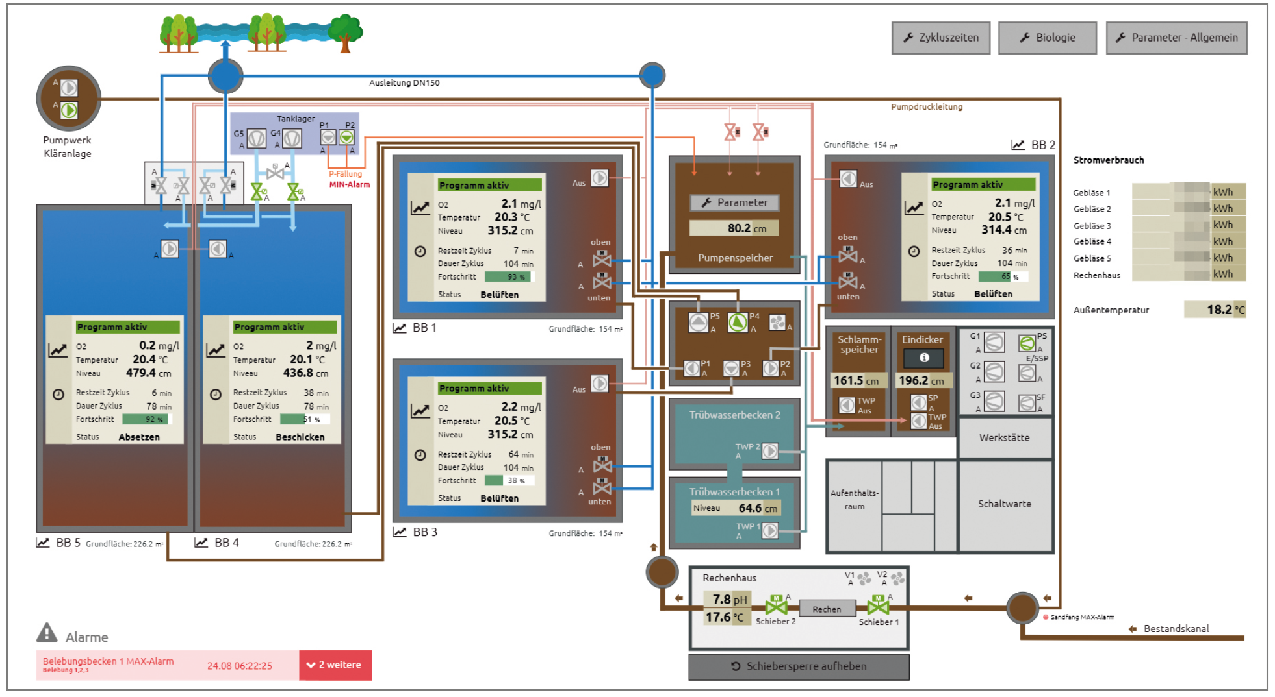Screen dimensions: 1275x697
Task: Open the Zykluszeiten settings
Action: click(x=940, y=38)
